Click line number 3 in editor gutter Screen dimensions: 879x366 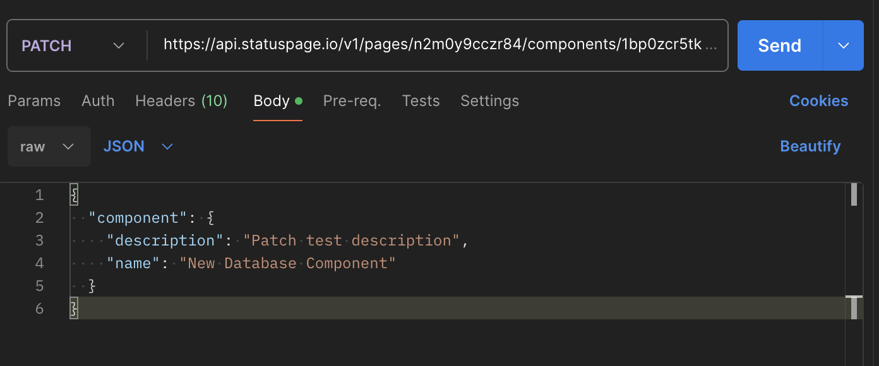click(40, 240)
